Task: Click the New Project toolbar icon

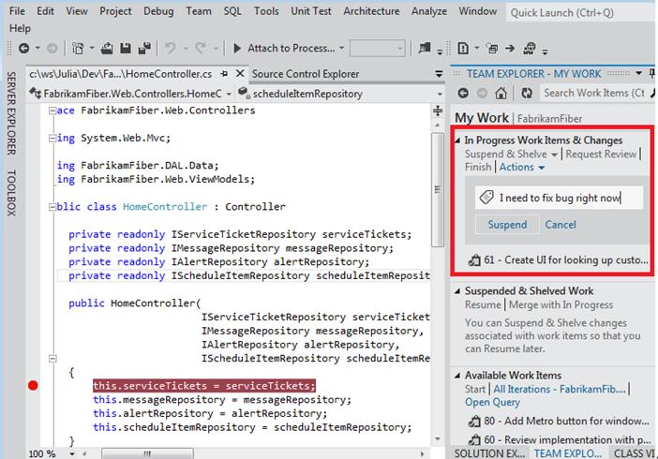Action: 78,49
